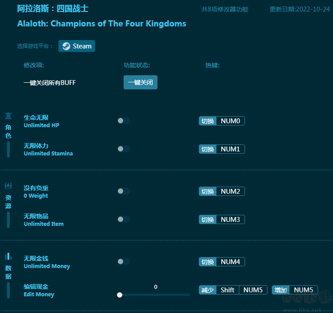333x313 pixels.
Task: Click the NUM1 hotkey for Unlimited Stamina
Action: (230, 149)
